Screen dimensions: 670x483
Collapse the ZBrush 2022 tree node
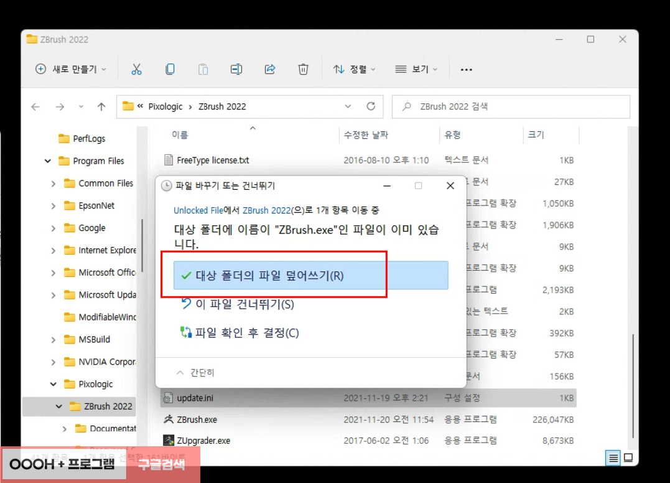click(x=59, y=406)
